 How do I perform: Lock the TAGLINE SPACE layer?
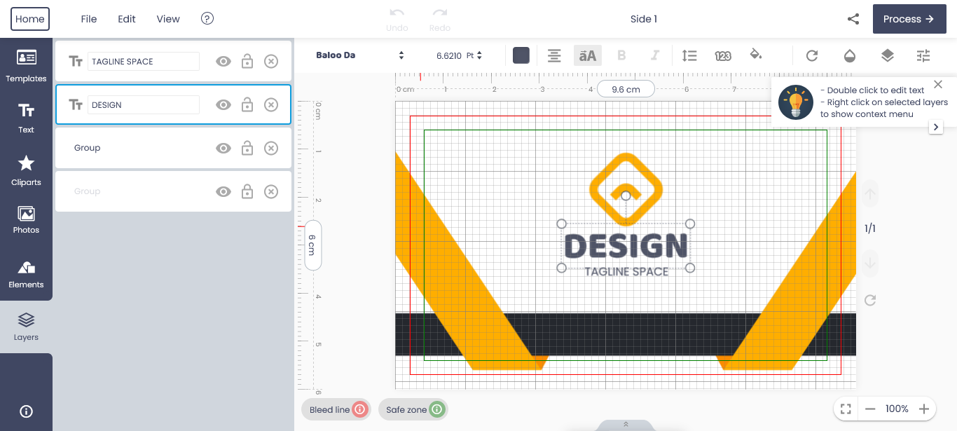(247, 62)
